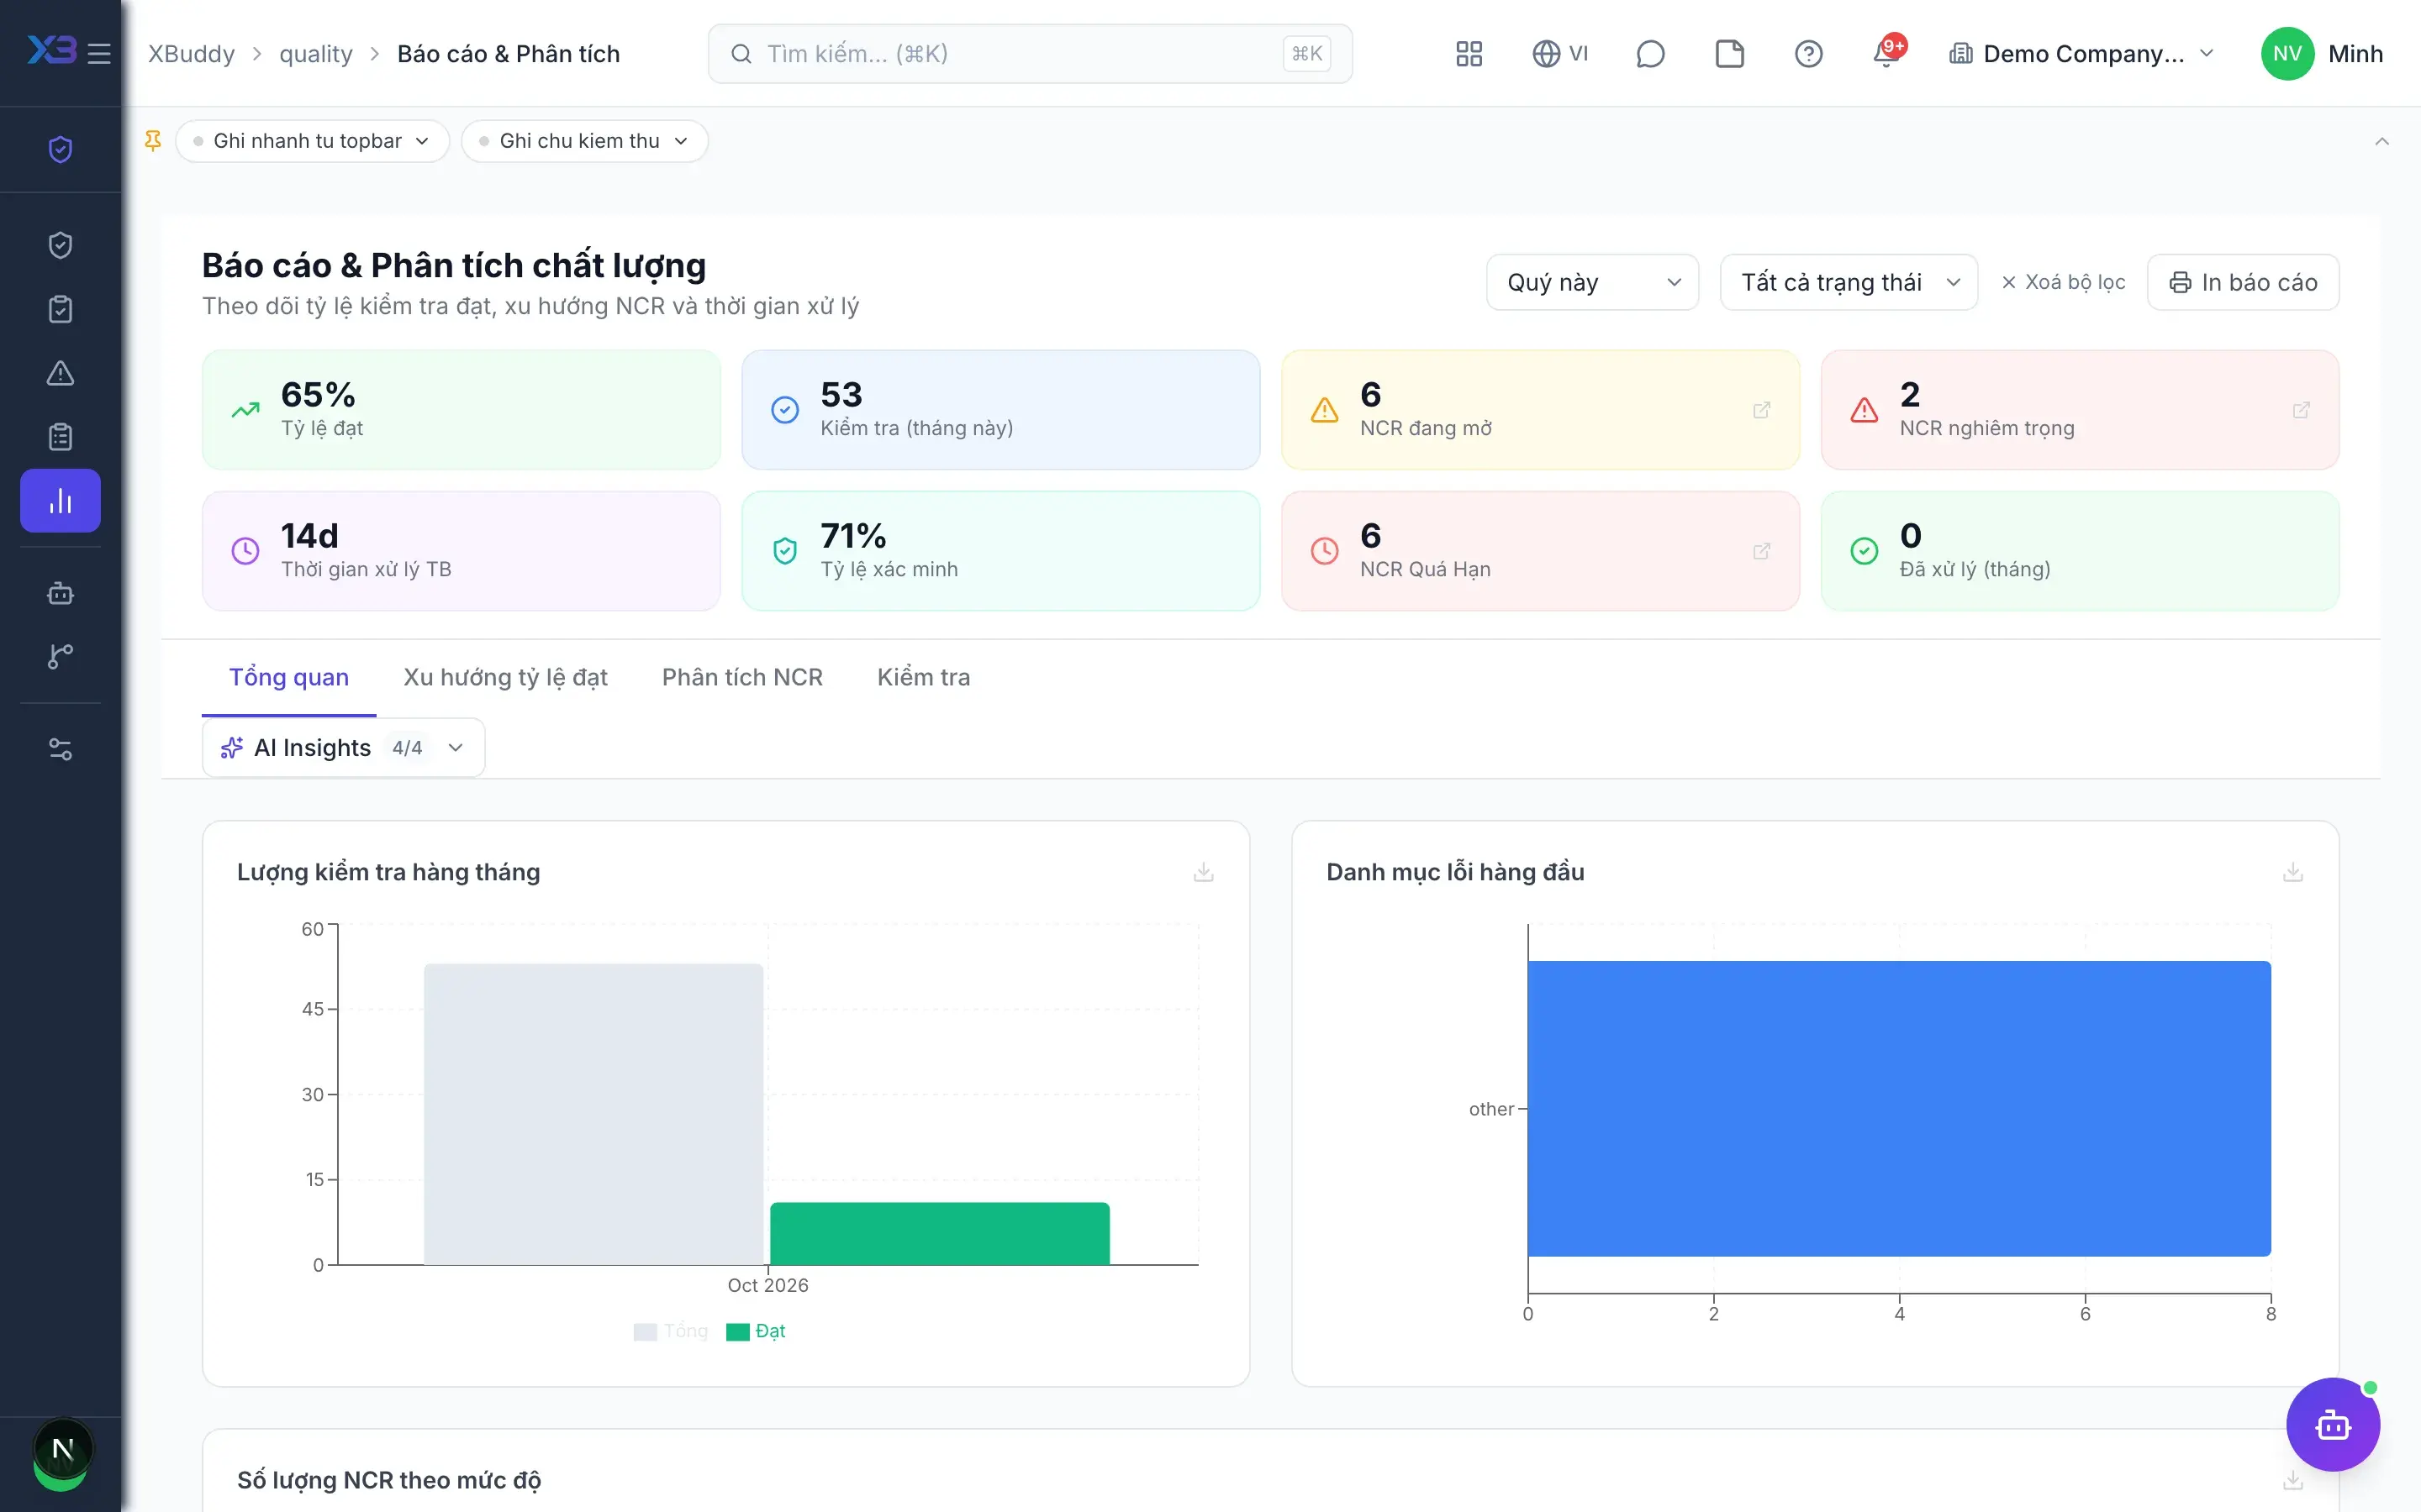Open the chat bubble icon

(1649, 53)
